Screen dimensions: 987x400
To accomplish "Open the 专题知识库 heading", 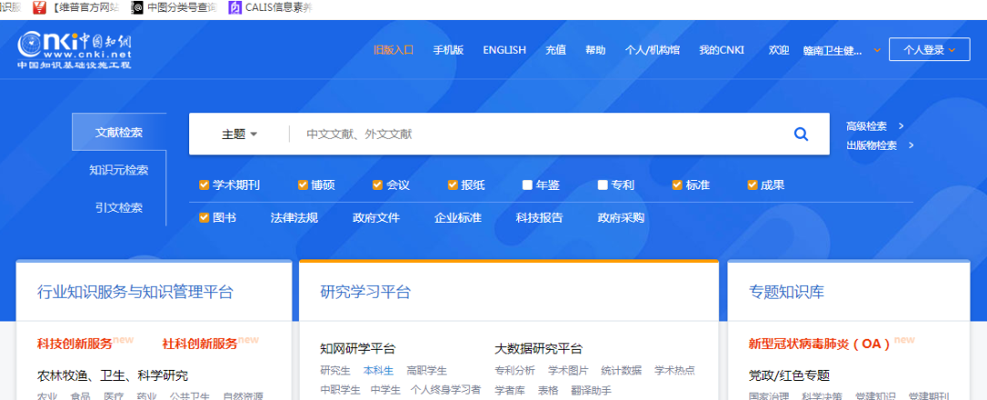I will tap(786, 292).
